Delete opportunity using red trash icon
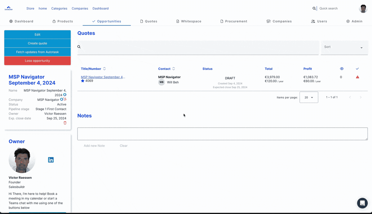372x214 pixels. [65, 123]
